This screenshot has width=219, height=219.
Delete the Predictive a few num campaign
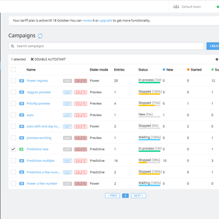[x=80, y=172]
